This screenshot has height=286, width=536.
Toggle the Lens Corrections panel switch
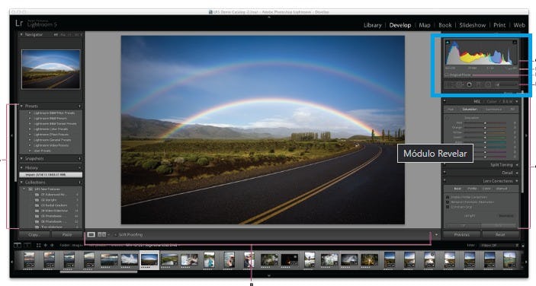tap(445, 180)
